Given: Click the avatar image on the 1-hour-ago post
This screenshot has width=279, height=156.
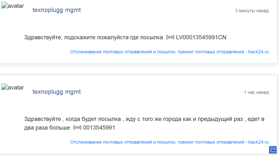Looking at the screenshot, I should point(12,87).
